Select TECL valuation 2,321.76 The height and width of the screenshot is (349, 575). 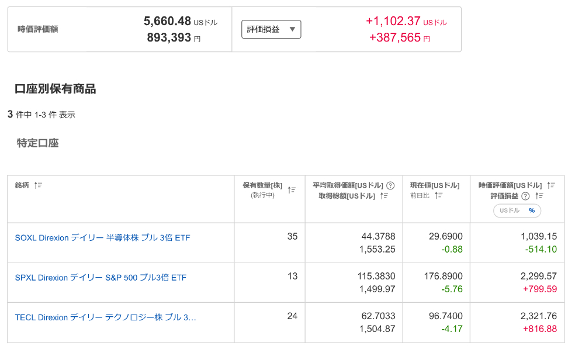[x=539, y=316]
